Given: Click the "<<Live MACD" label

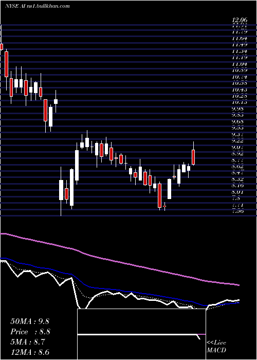Looking at the screenshot, I should point(216,346).
